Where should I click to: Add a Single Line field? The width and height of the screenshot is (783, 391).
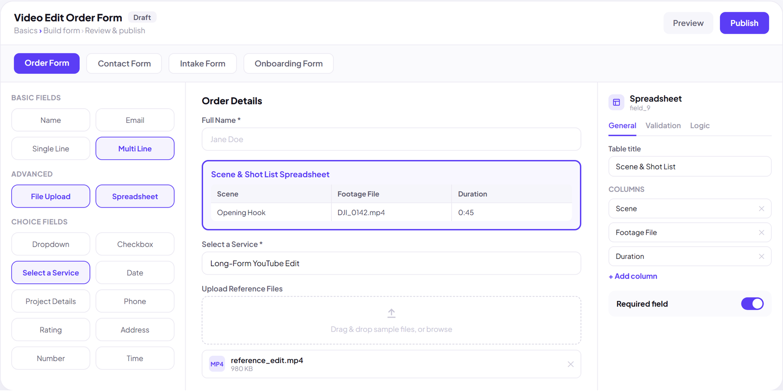point(51,148)
